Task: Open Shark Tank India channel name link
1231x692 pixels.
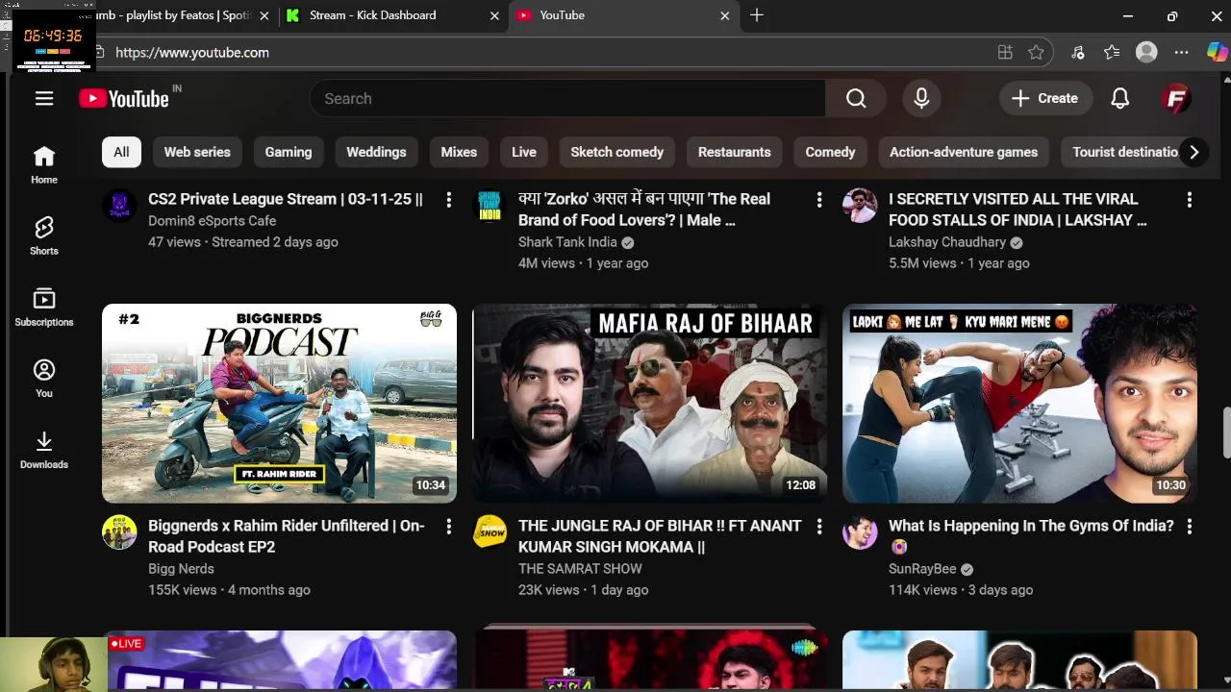Action: (567, 242)
